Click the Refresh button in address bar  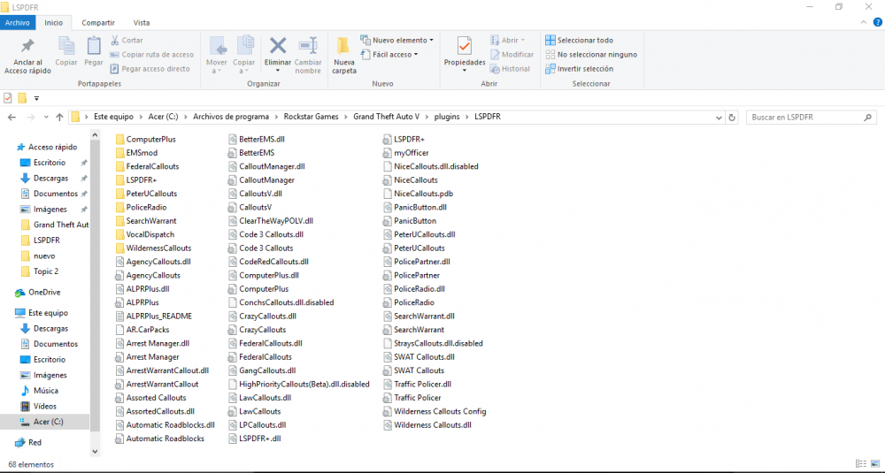pyautogui.click(x=732, y=118)
